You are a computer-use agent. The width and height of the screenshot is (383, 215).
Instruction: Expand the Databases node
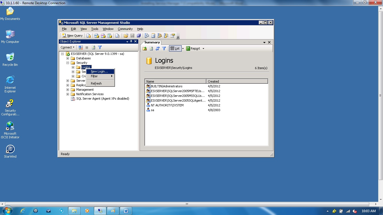(67, 58)
